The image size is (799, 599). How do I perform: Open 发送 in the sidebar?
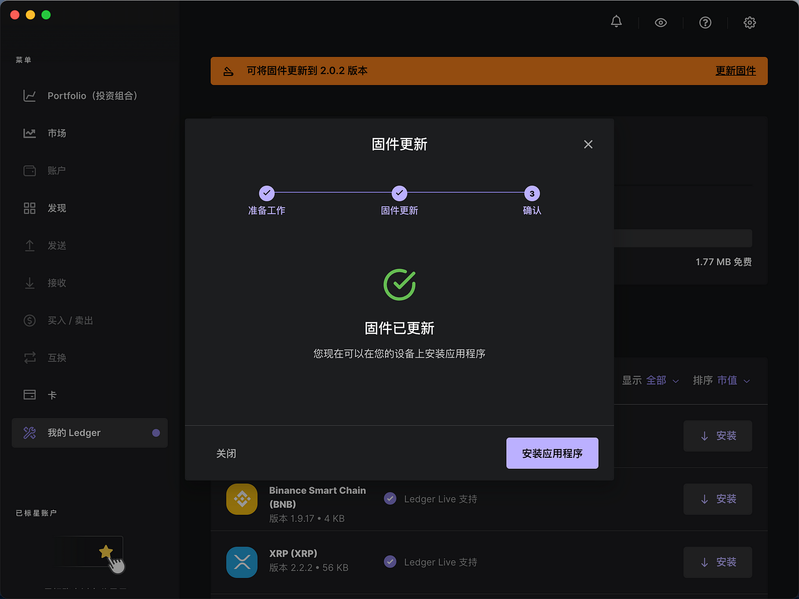(x=90, y=246)
